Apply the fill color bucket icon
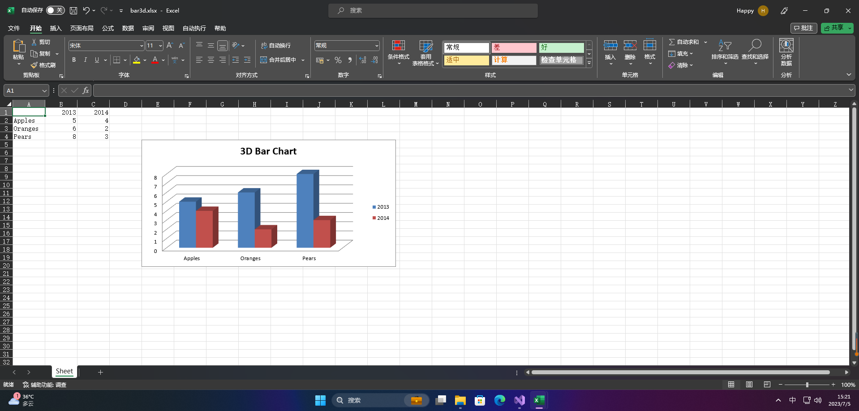 (x=137, y=60)
